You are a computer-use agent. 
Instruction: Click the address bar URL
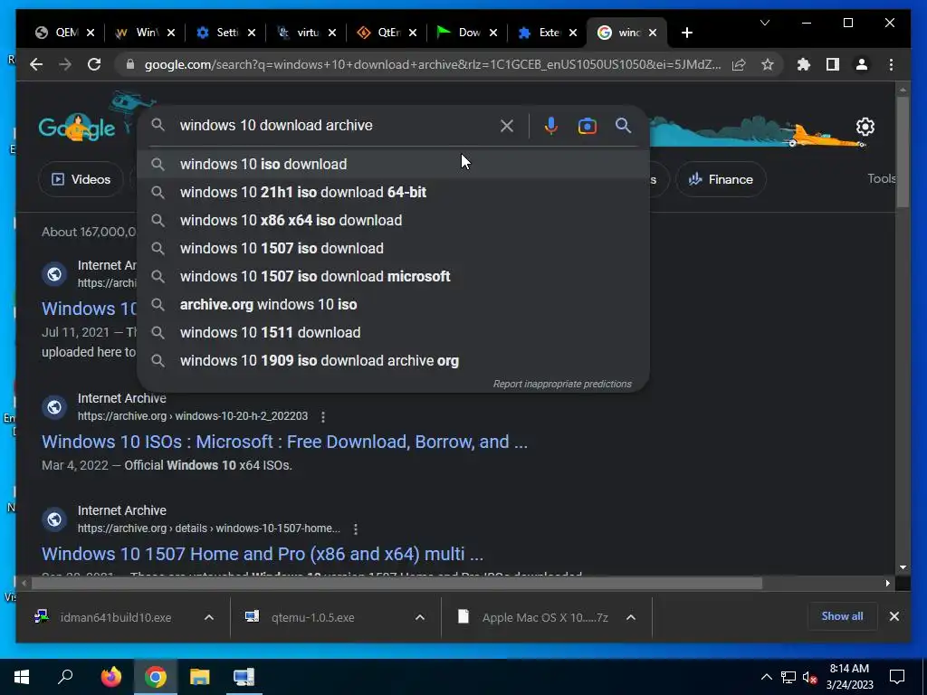[x=432, y=64]
